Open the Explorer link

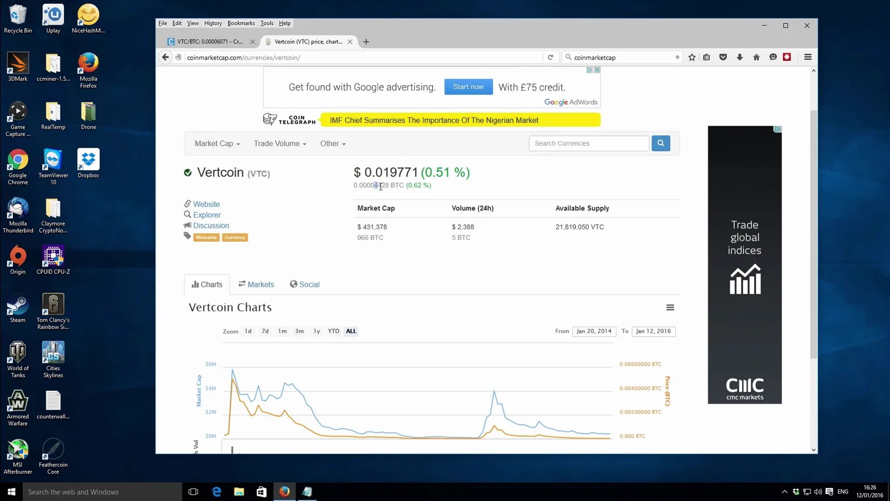(x=207, y=215)
